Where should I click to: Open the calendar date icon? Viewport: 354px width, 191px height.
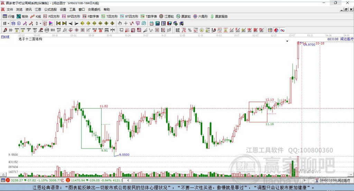(x=151, y=23)
